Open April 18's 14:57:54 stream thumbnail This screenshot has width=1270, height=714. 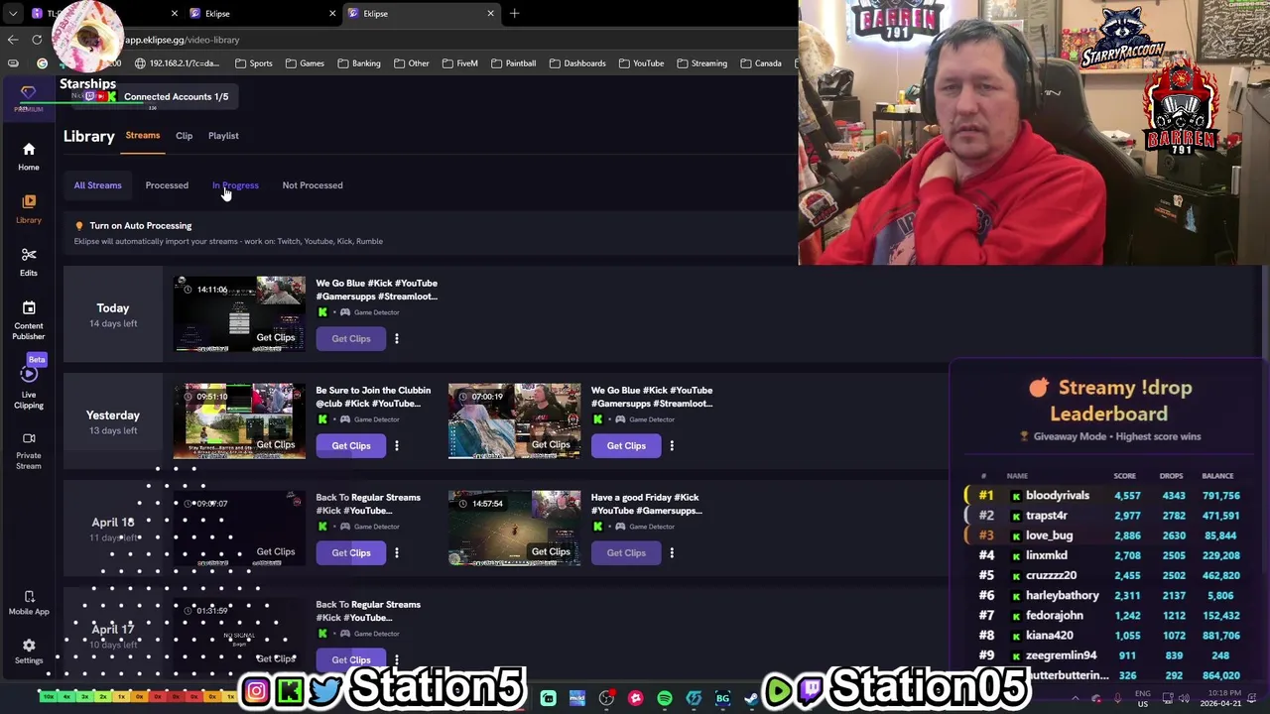514,529
